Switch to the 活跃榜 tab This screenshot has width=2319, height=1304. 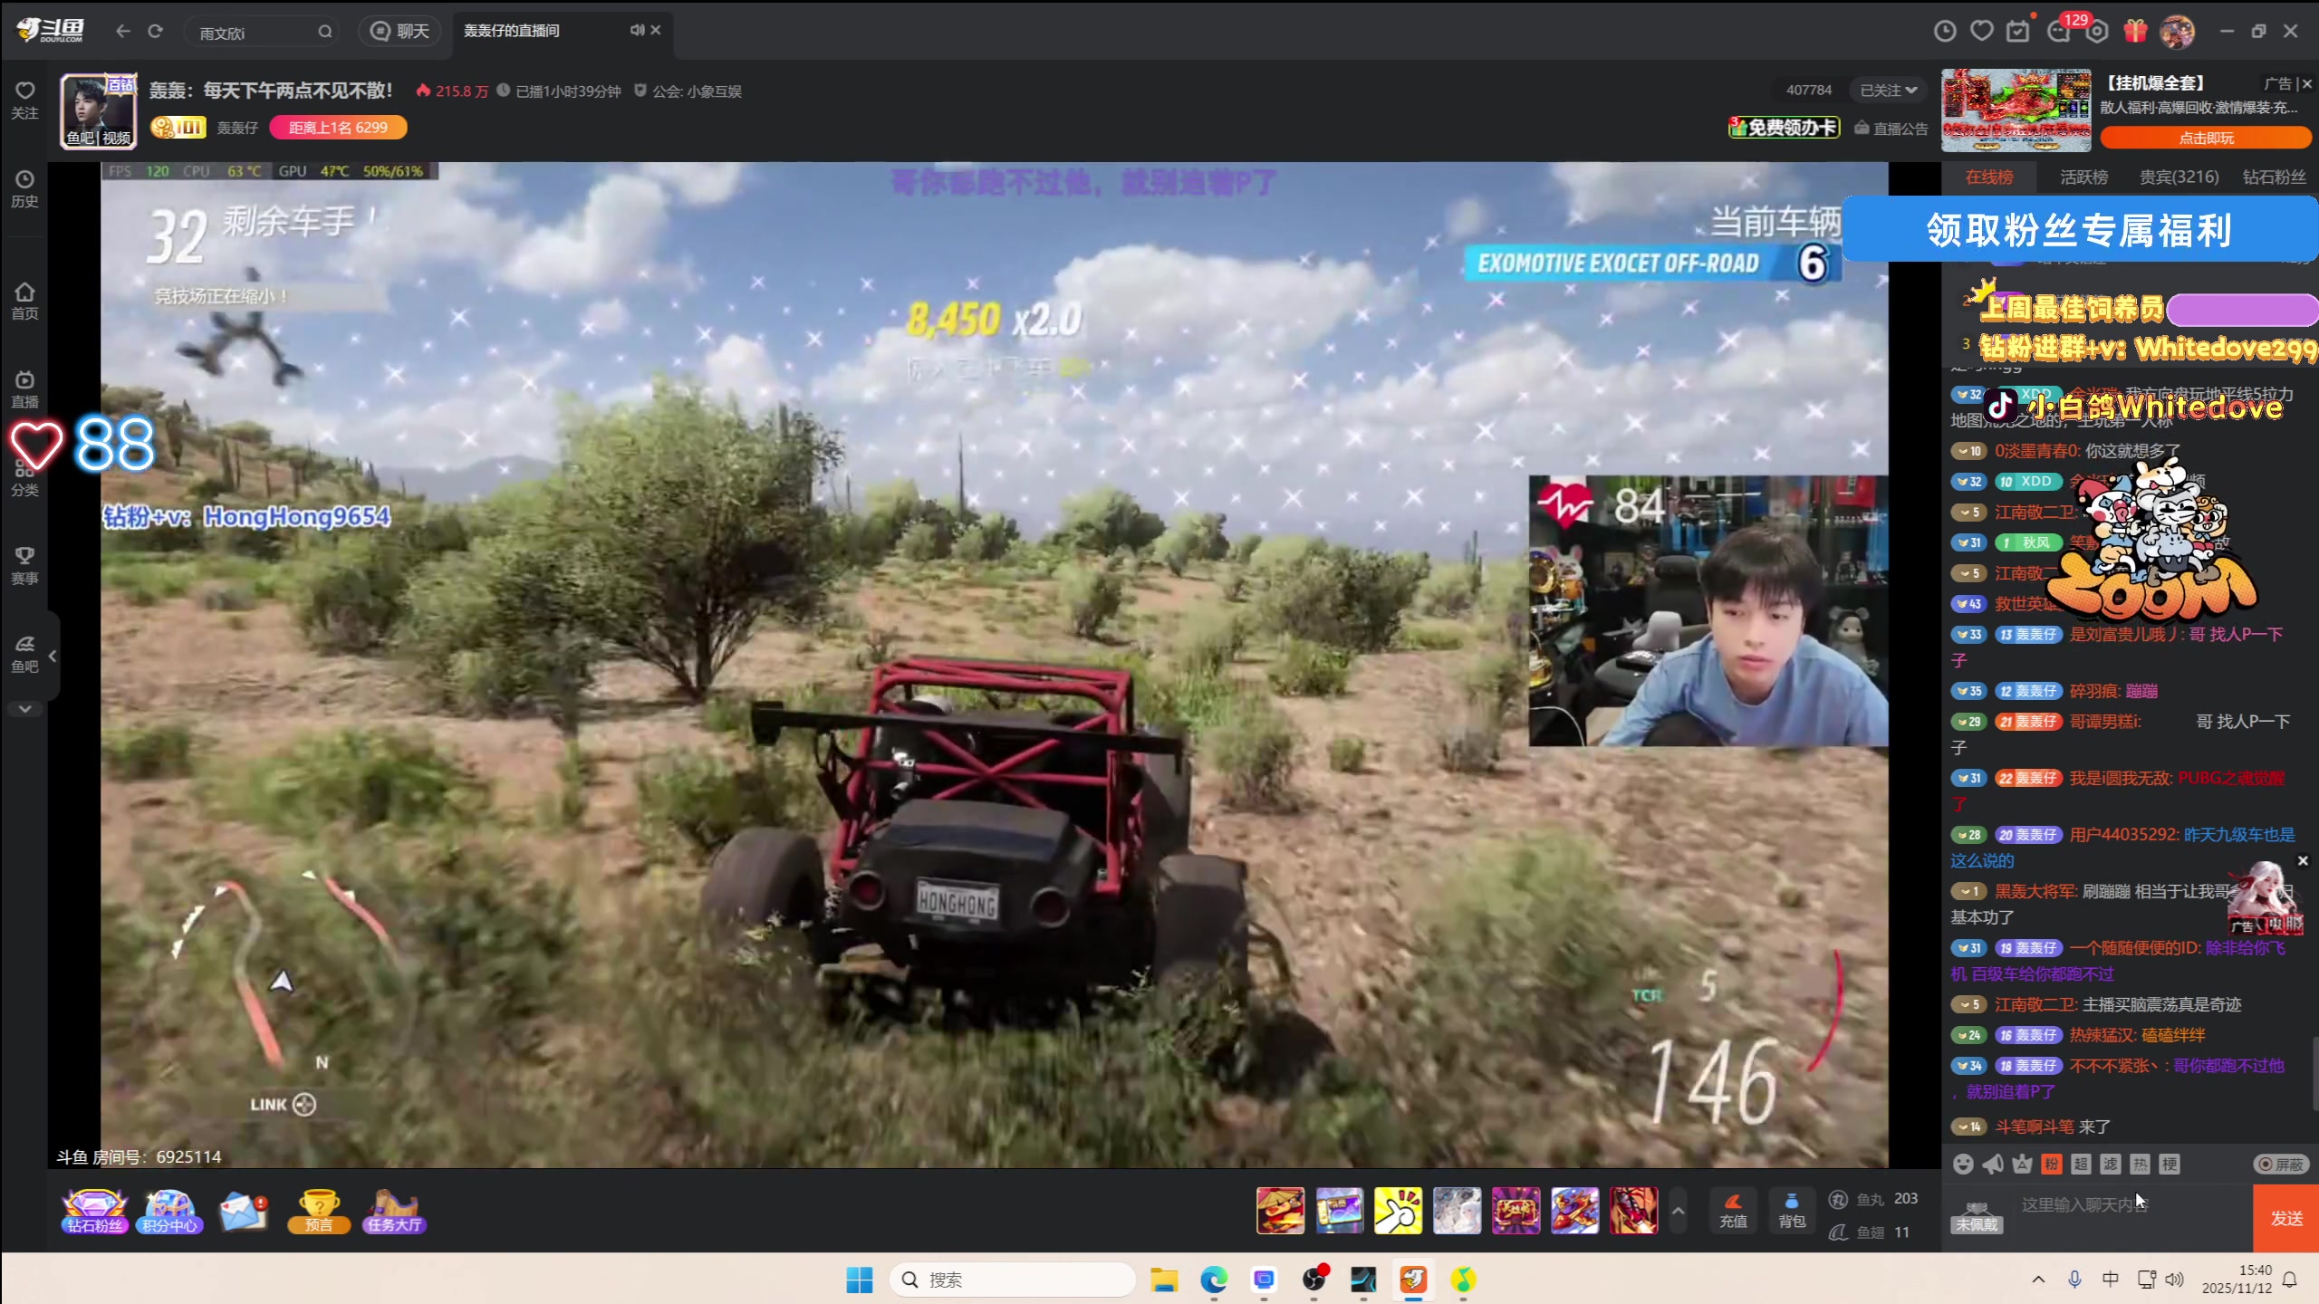coord(2083,177)
